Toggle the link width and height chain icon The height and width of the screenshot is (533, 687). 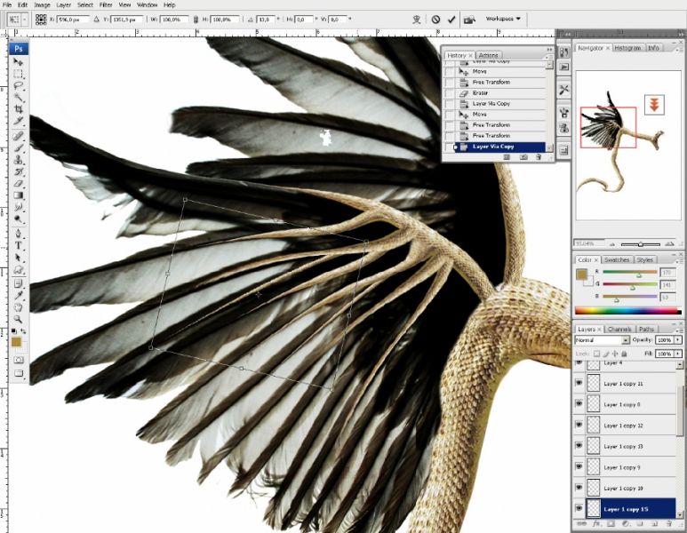tap(196, 20)
